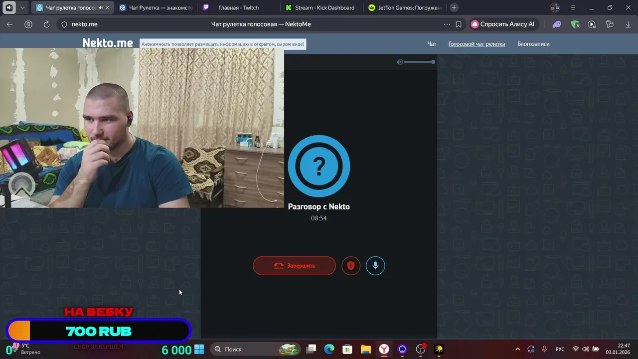Open the purple ghost extension icon
The width and height of the screenshot is (638, 359).
pyautogui.click(x=557, y=24)
